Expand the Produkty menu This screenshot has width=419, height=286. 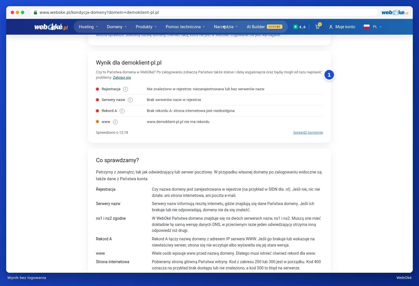(x=146, y=27)
